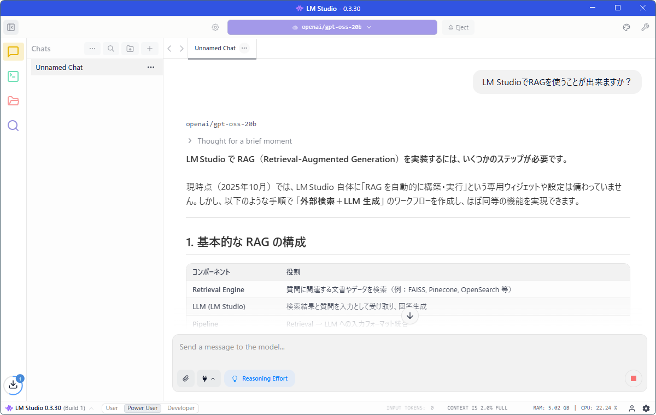Viewport: 656px width, 415px height.
Task: Create new chat with plus icon
Action: point(149,49)
